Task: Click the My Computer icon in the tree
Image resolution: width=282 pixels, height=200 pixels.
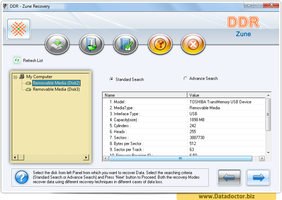Action: click(22, 76)
